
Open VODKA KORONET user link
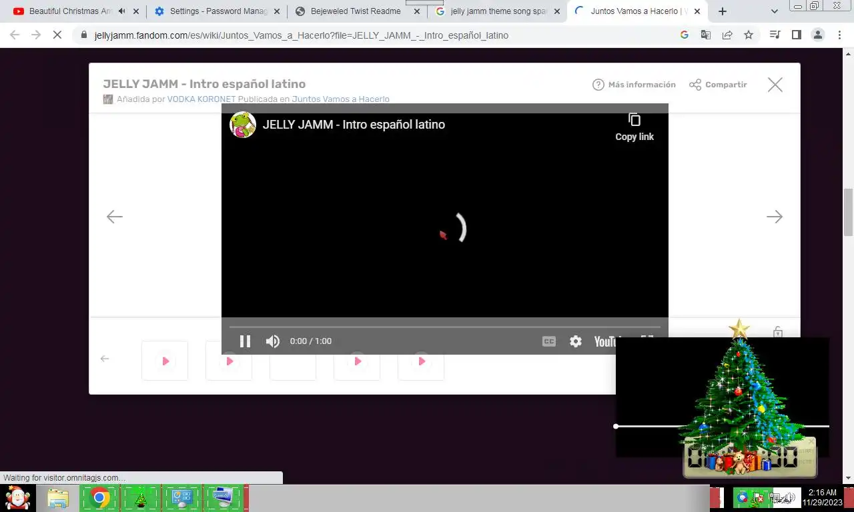point(201,99)
